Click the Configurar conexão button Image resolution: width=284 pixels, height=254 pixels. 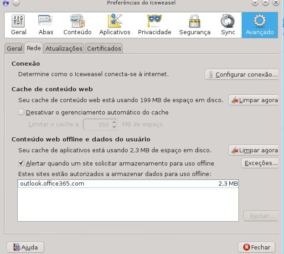(x=242, y=74)
